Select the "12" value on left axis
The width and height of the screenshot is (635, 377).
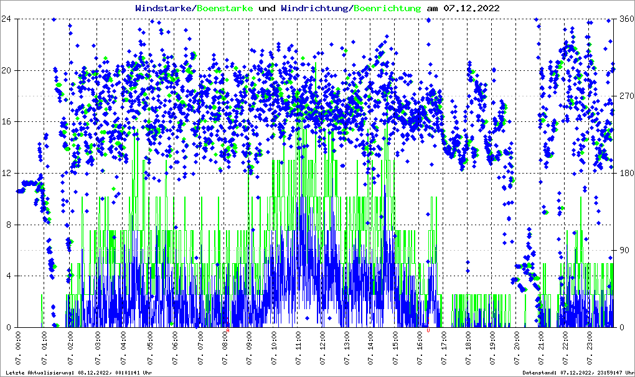click(7, 173)
